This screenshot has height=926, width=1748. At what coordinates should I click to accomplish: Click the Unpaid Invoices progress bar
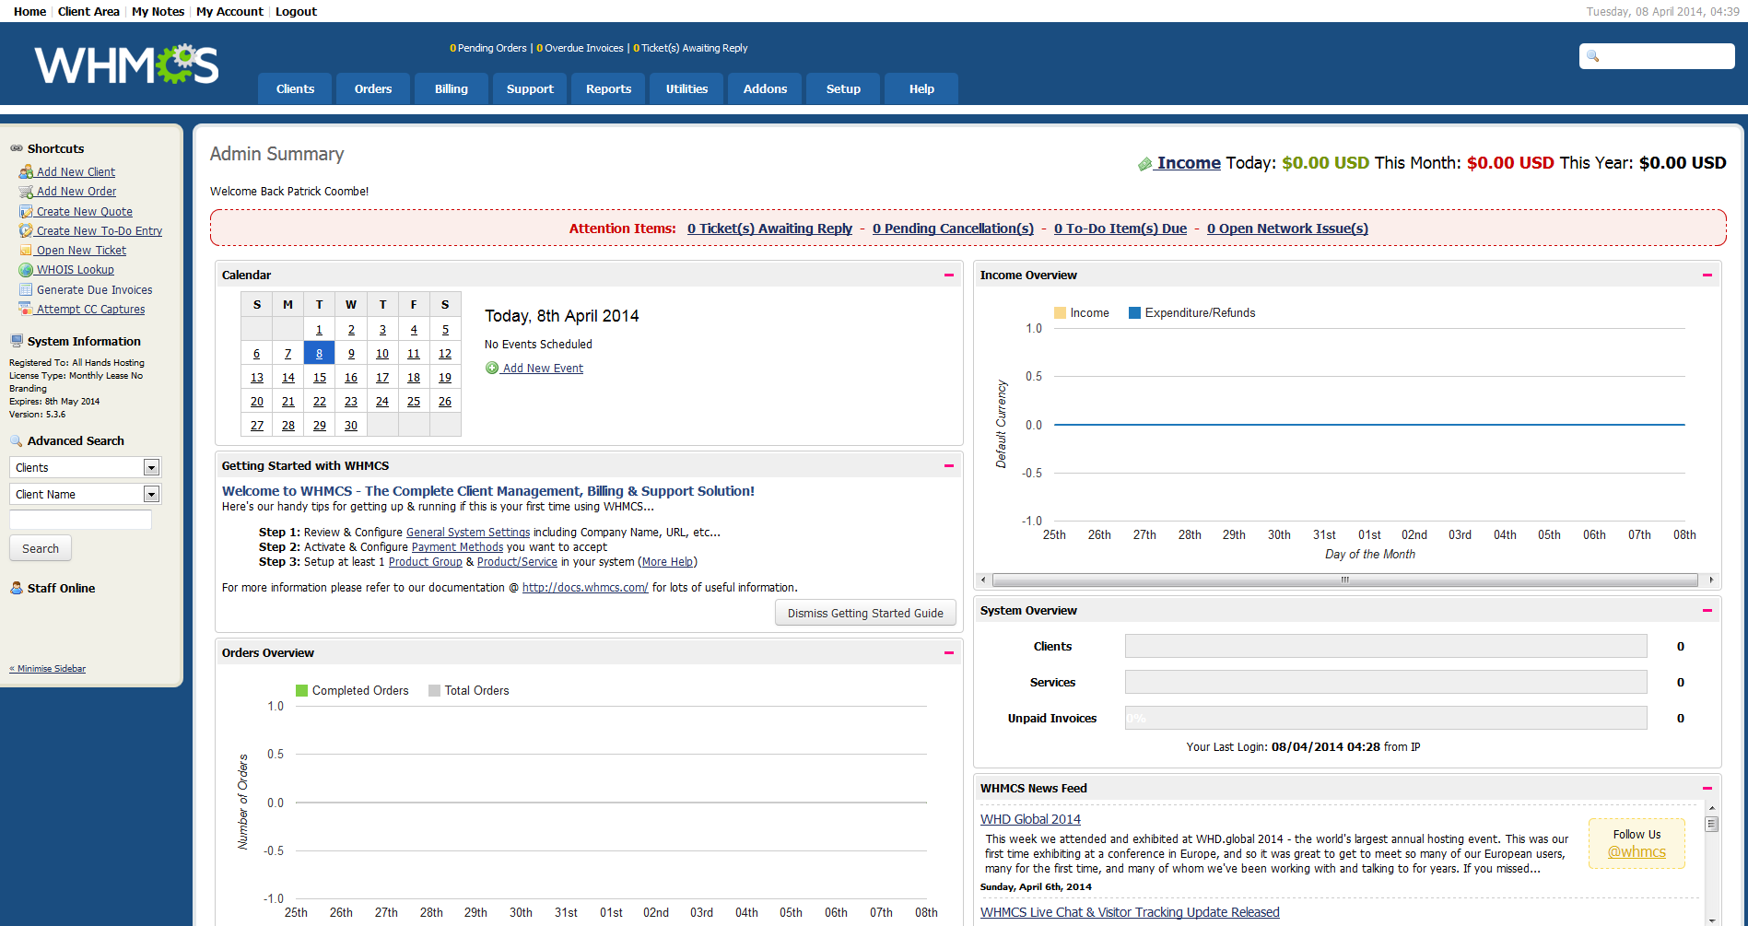[x=1386, y=719]
